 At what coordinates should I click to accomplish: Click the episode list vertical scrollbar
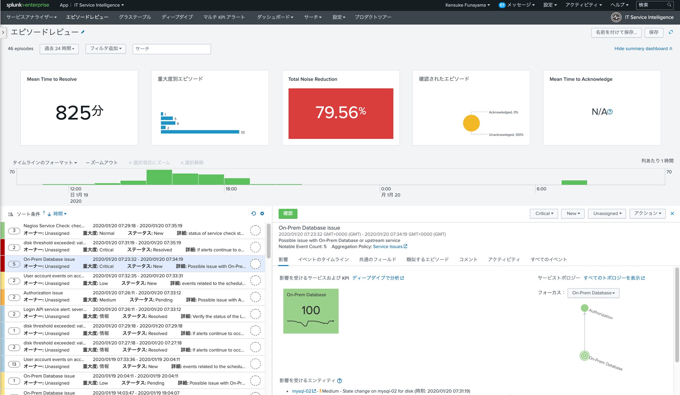coord(269,241)
